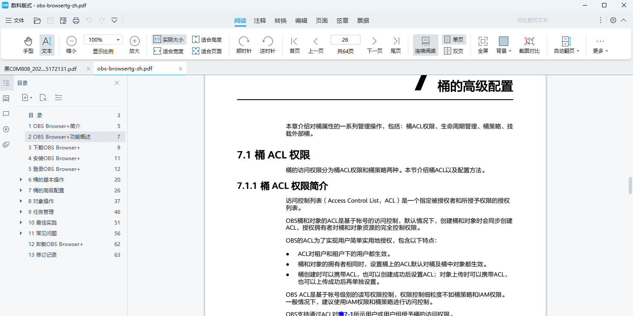Click the delete bookmark icon in 目录 panel
The height and width of the screenshot is (316, 633).
click(43, 98)
